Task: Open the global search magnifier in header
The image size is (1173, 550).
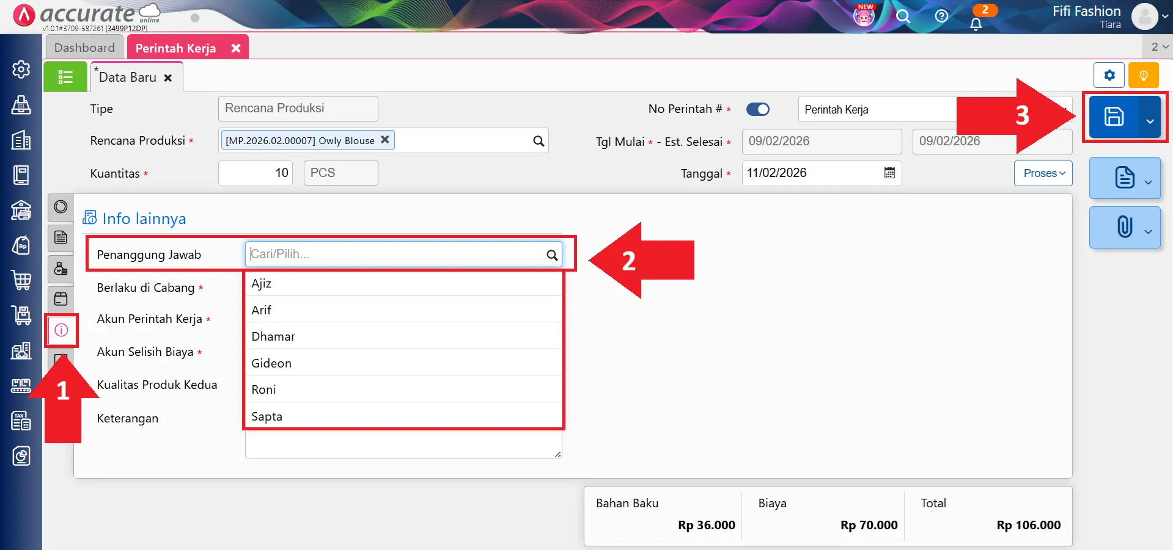Action: (903, 16)
